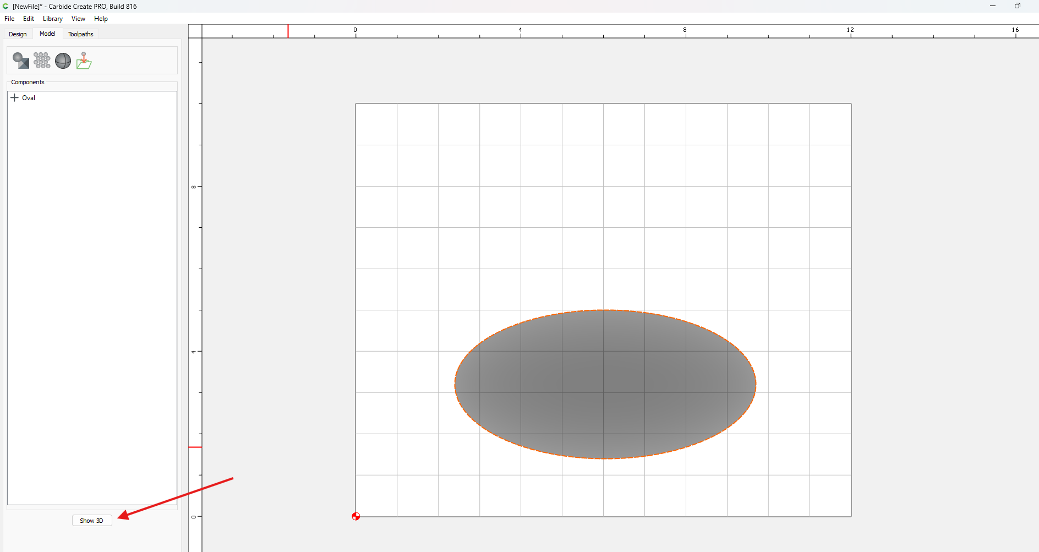
Task: Select the Oval component in the list
Action: coord(29,98)
